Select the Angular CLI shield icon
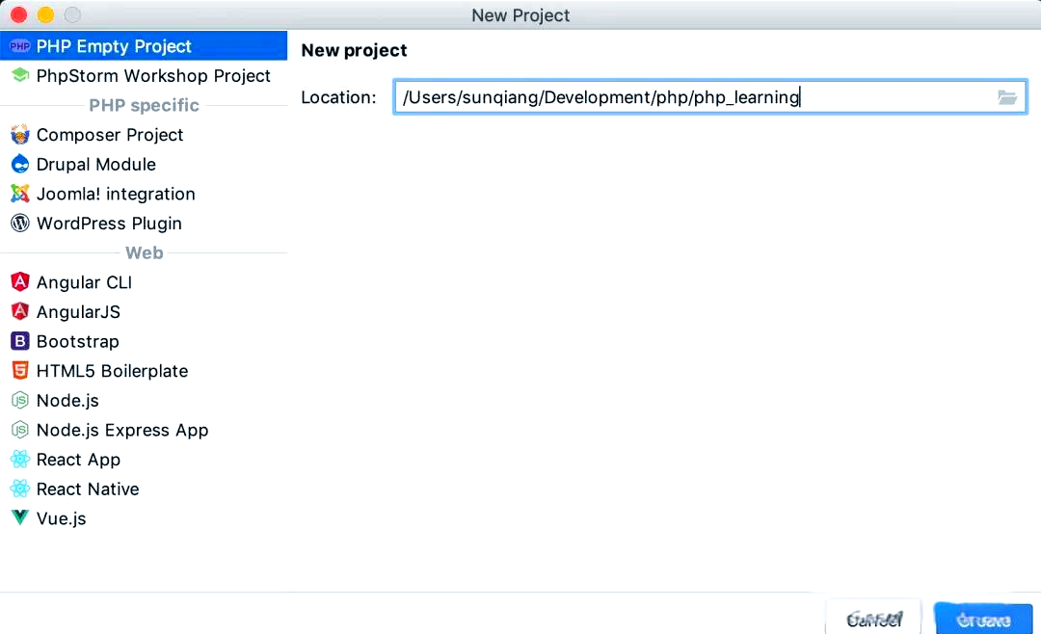 coord(20,282)
